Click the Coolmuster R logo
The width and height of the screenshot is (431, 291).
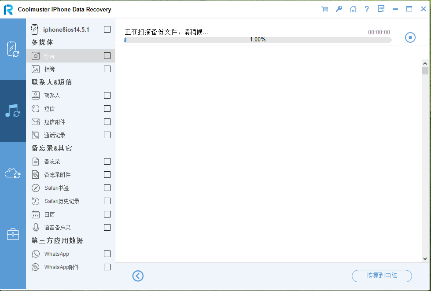pyautogui.click(x=8, y=9)
